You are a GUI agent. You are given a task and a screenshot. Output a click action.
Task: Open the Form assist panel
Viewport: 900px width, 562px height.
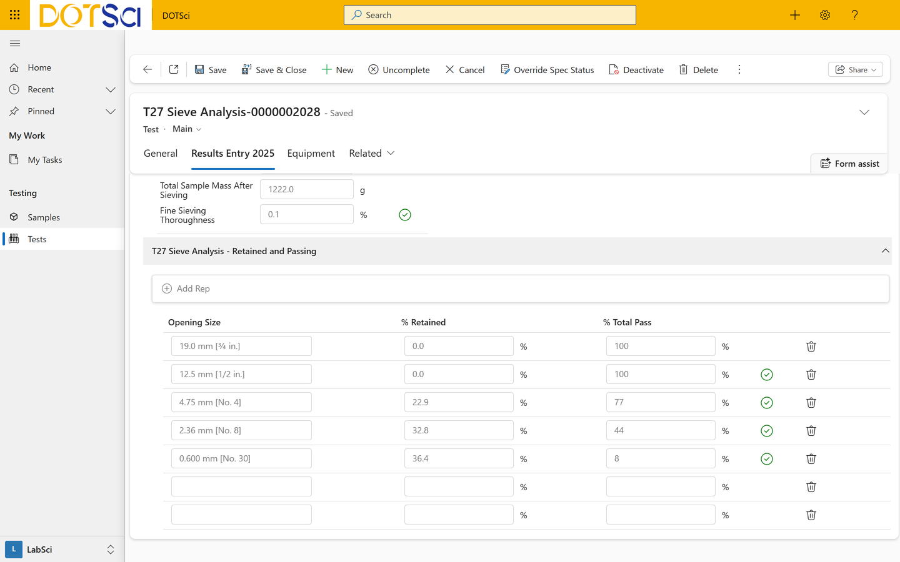pos(849,164)
